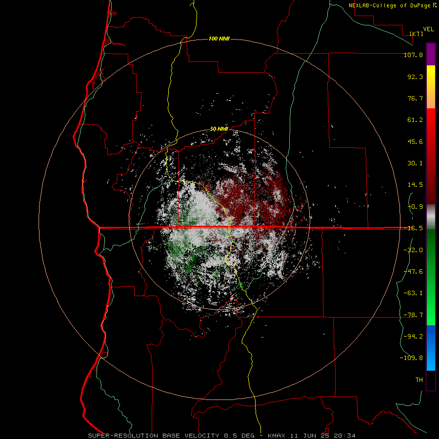Screen dimensions: 439x439
Task: Click the bright green segment of color bar
Action: 431,277
